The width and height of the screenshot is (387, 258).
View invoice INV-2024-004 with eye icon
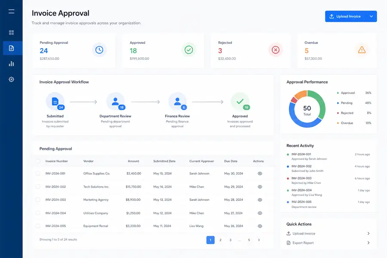click(260, 213)
